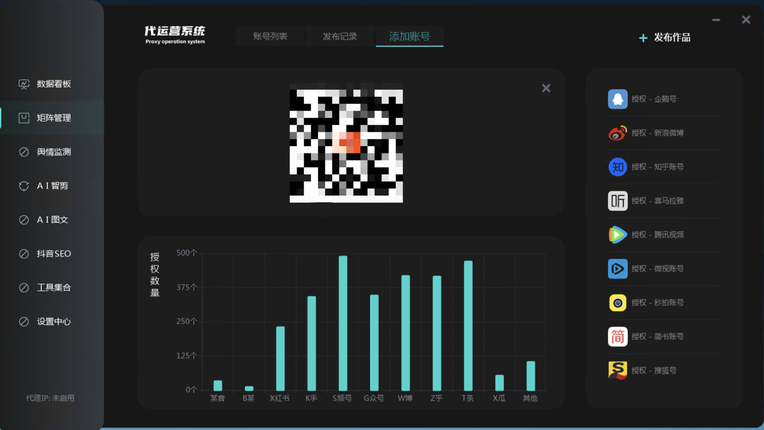This screenshot has height=430, width=764.
Task: Select the Weishi account icon
Action: (x=618, y=269)
